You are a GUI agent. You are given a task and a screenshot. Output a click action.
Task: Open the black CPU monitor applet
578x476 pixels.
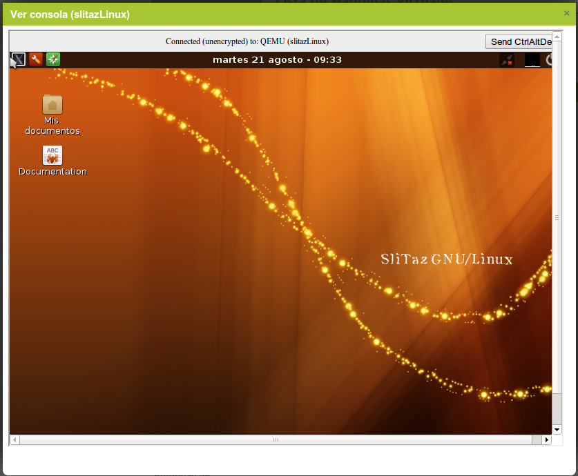[532, 60]
